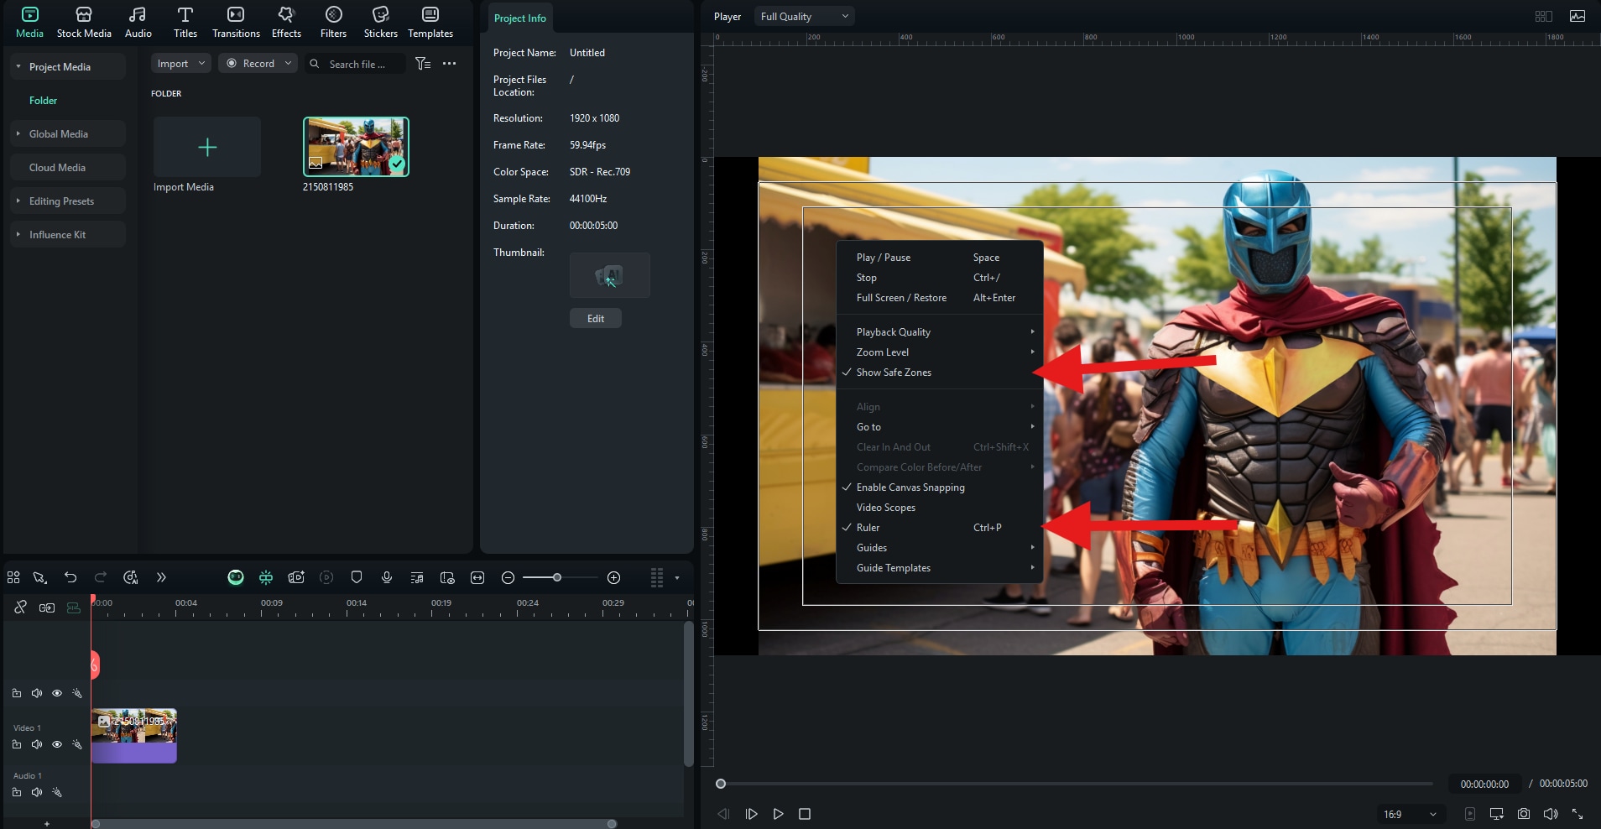Click the green AI copilot robot icon
Viewport: 1601px width, 829px height.
click(236, 577)
